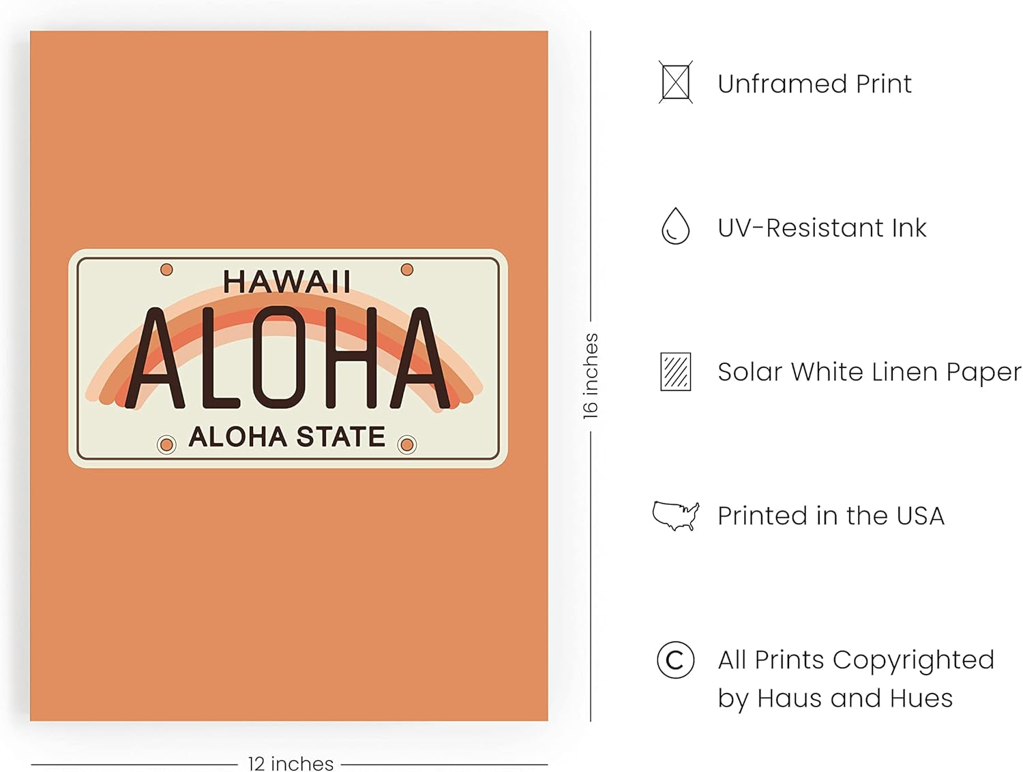1023x772 pixels.
Task: Select the "UV-Resistant Ink" text
Action: pos(822,228)
